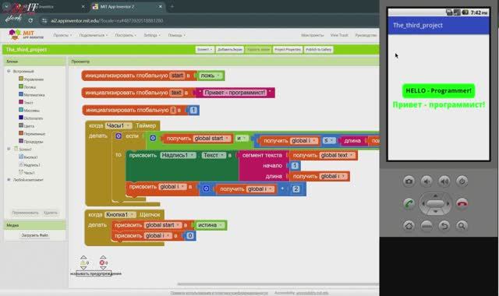The height and width of the screenshot is (296, 499).
Task: Click the emulator green call button
Action: click(409, 203)
